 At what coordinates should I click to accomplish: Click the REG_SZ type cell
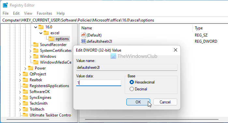point(201,35)
